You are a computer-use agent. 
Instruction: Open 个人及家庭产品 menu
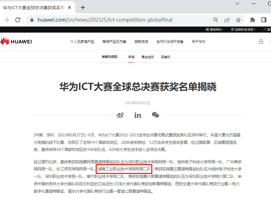[x=82, y=42]
